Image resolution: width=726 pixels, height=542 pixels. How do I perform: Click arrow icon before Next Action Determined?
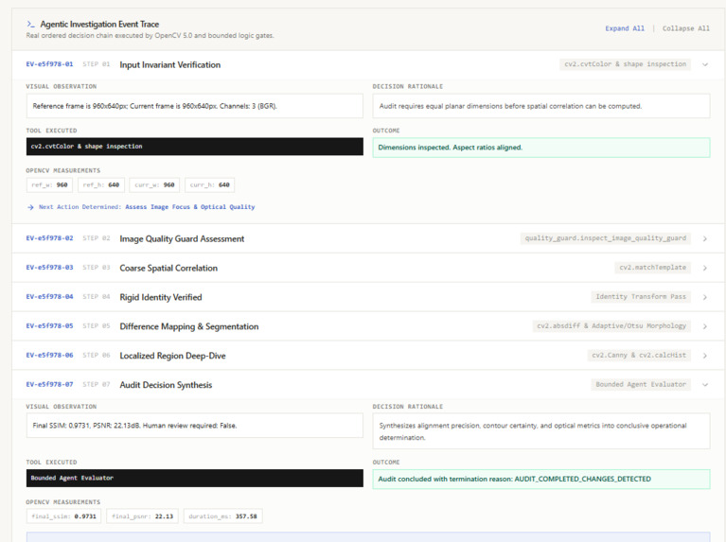coord(30,207)
